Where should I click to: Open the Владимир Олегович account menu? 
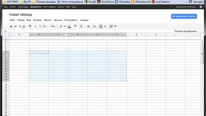click(x=187, y=7)
